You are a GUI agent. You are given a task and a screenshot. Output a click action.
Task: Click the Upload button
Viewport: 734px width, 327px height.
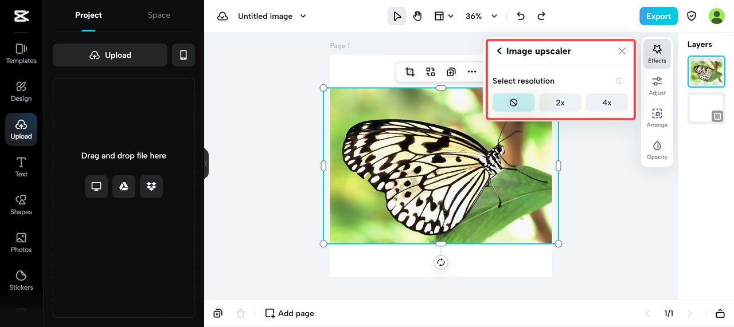pyautogui.click(x=110, y=55)
